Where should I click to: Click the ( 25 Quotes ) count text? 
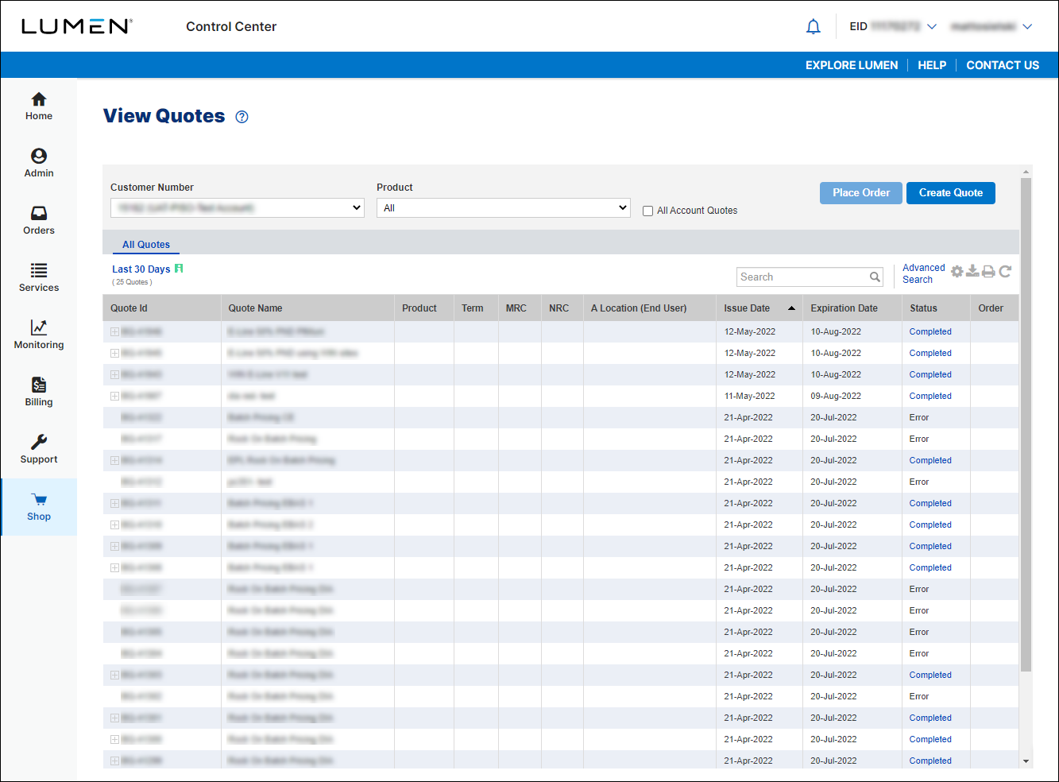click(132, 282)
